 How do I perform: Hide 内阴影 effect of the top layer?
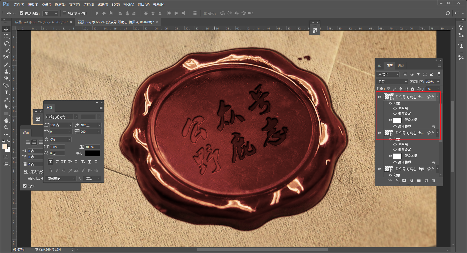point(395,108)
